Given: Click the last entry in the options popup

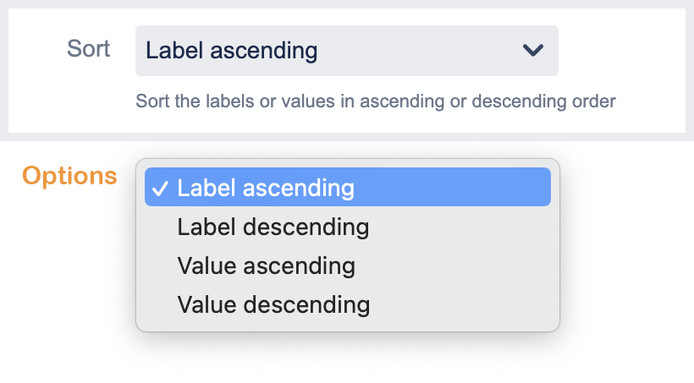Looking at the screenshot, I should [x=273, y=304].
